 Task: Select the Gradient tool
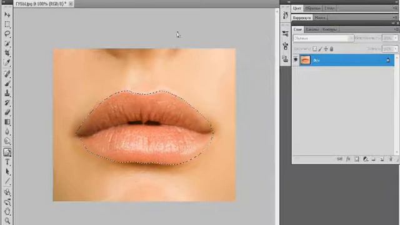coord(7,122)
